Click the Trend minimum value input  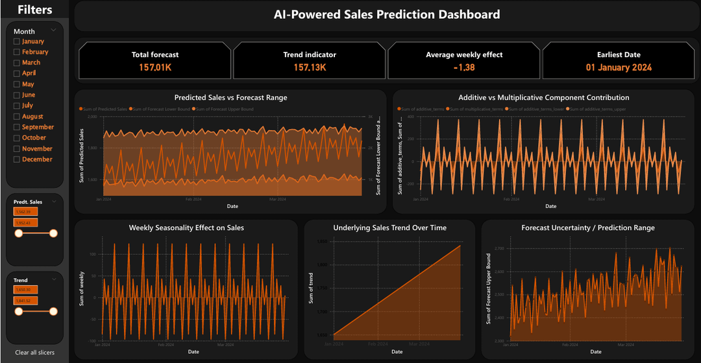click(x=25, y=290)
